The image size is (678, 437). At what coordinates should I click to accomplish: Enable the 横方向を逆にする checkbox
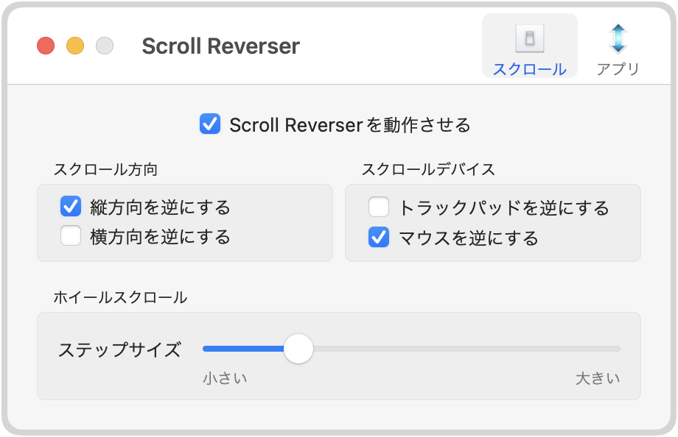(x=71, y=235)
